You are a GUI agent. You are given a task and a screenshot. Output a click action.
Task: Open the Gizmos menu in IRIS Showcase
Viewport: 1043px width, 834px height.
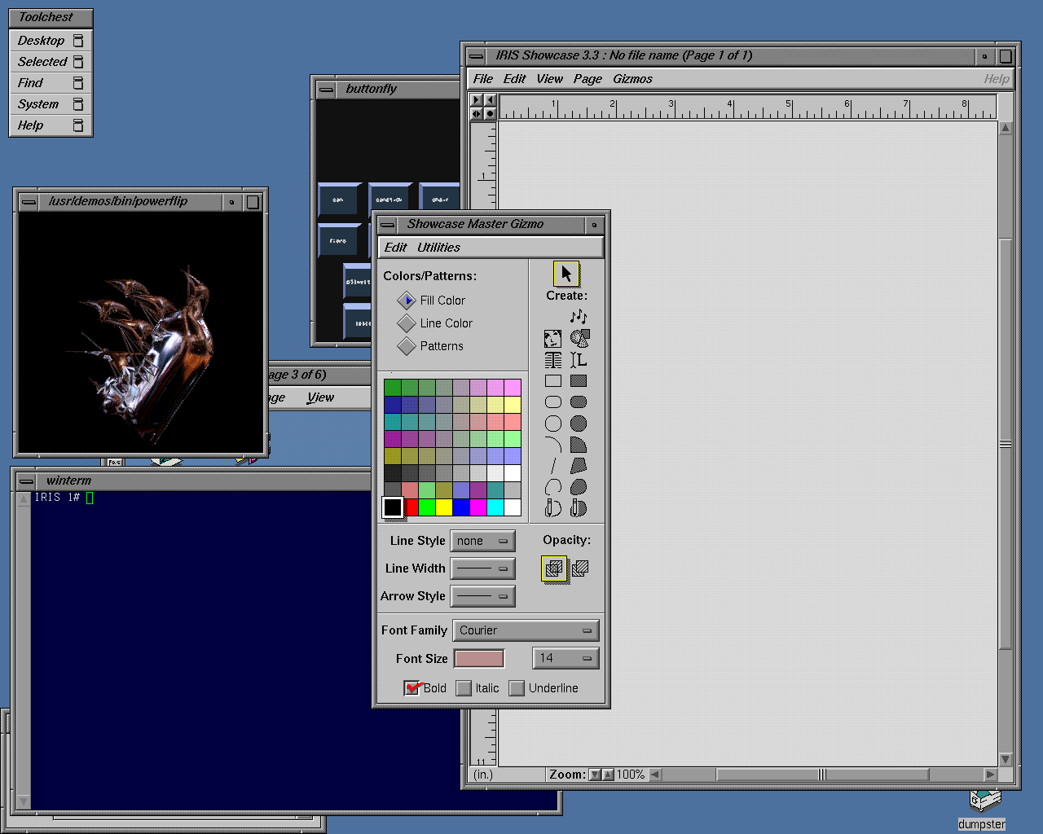click(x=632, y=78)
